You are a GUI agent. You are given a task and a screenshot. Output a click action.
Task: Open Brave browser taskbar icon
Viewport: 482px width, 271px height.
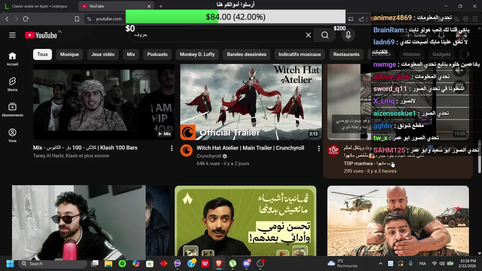pos(219,263)
